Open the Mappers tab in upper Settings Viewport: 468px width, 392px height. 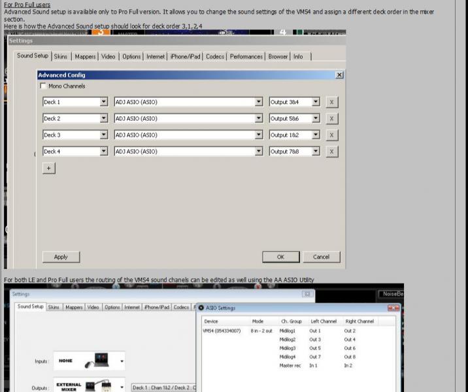tap(85, 57)
